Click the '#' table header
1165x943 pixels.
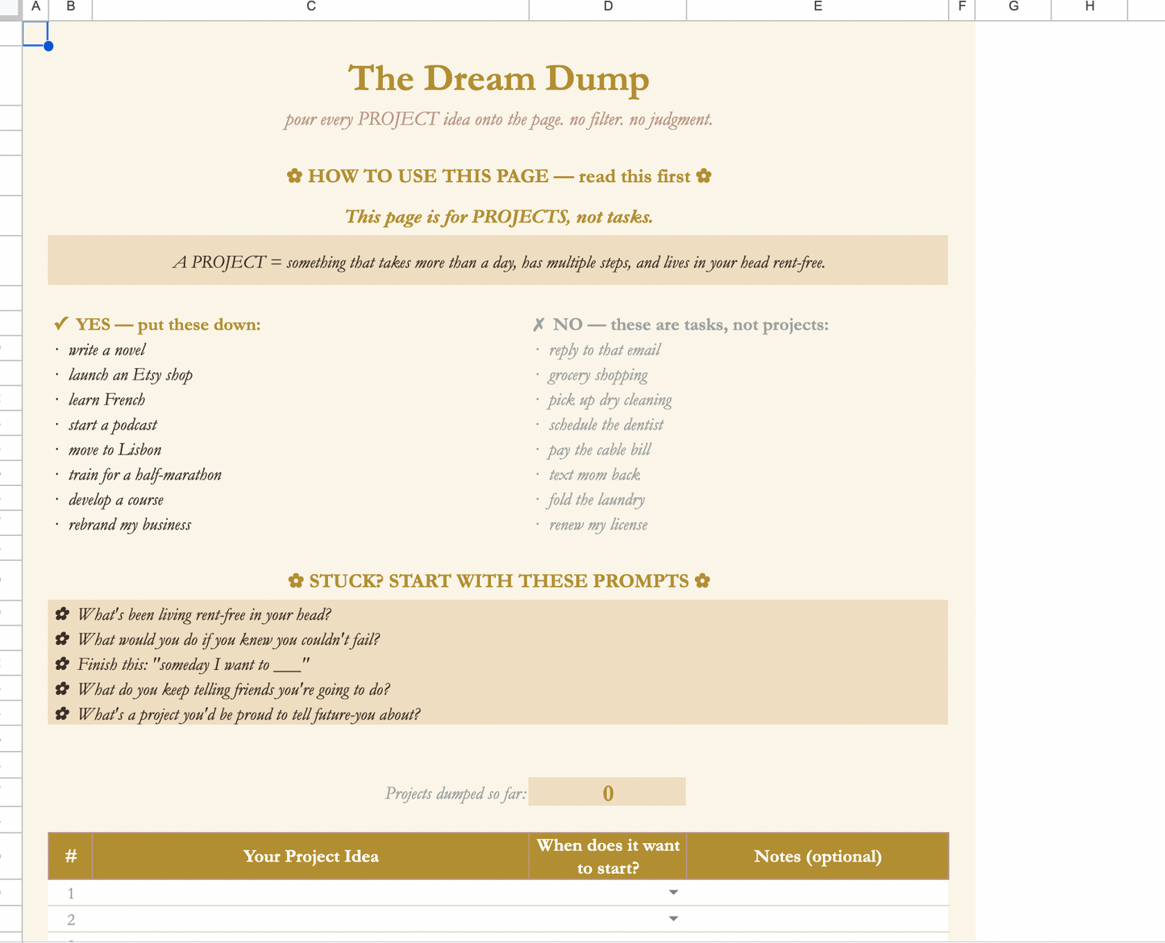71,856
